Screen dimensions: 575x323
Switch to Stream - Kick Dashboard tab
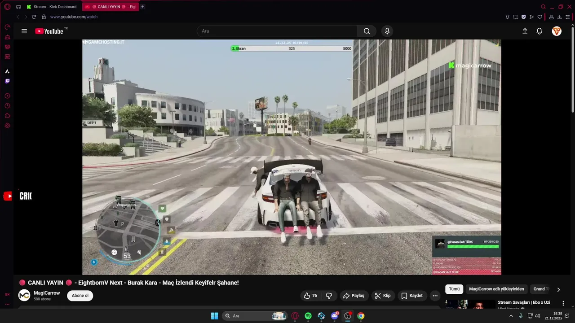(x=53, y=7)
